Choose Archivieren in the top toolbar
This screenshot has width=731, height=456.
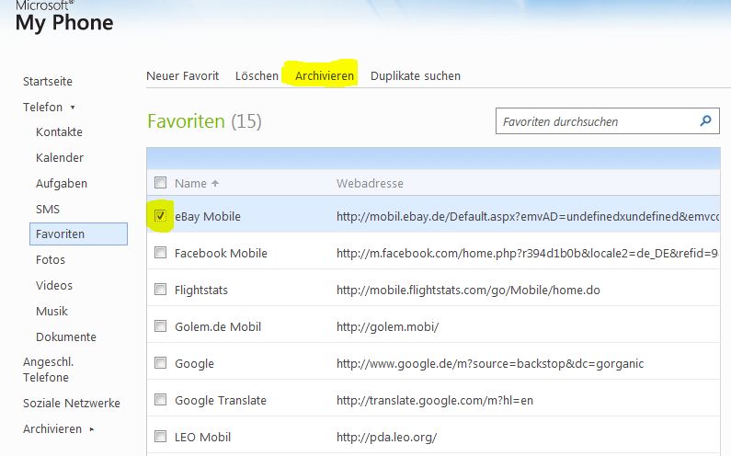[325, 75]
